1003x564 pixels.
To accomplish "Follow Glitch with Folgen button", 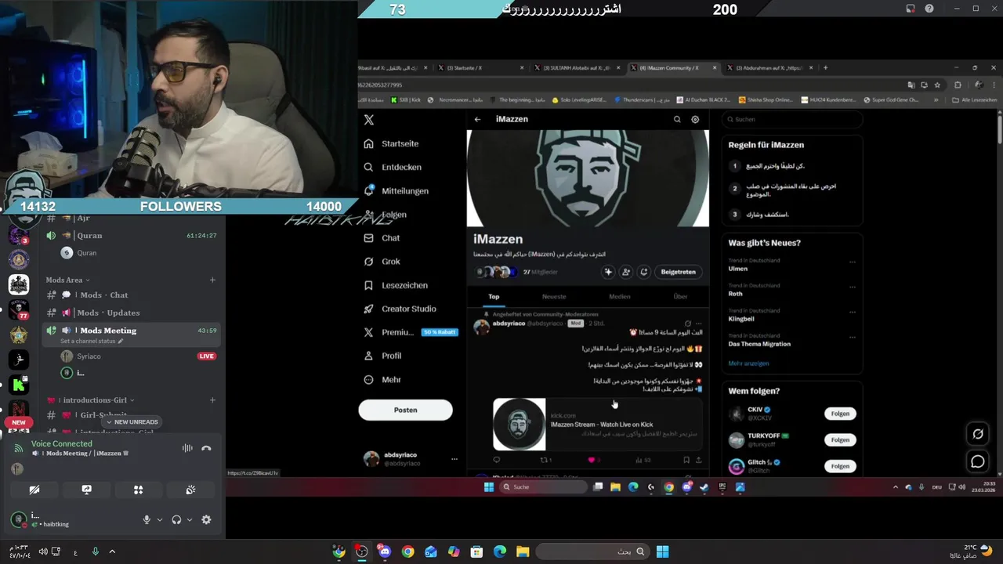I will pyautogui.click(x=840, y=466).
